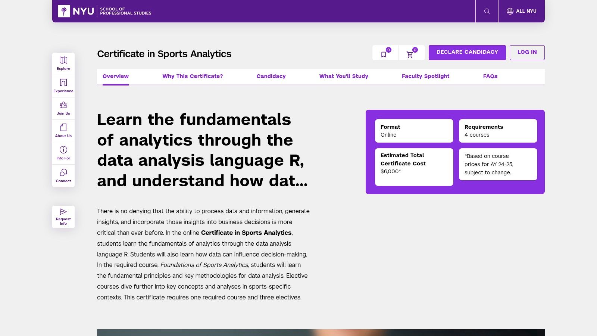Click the italic 'Foundations of Sports Analytics' text
597x336 pixels.
[204, 265]
